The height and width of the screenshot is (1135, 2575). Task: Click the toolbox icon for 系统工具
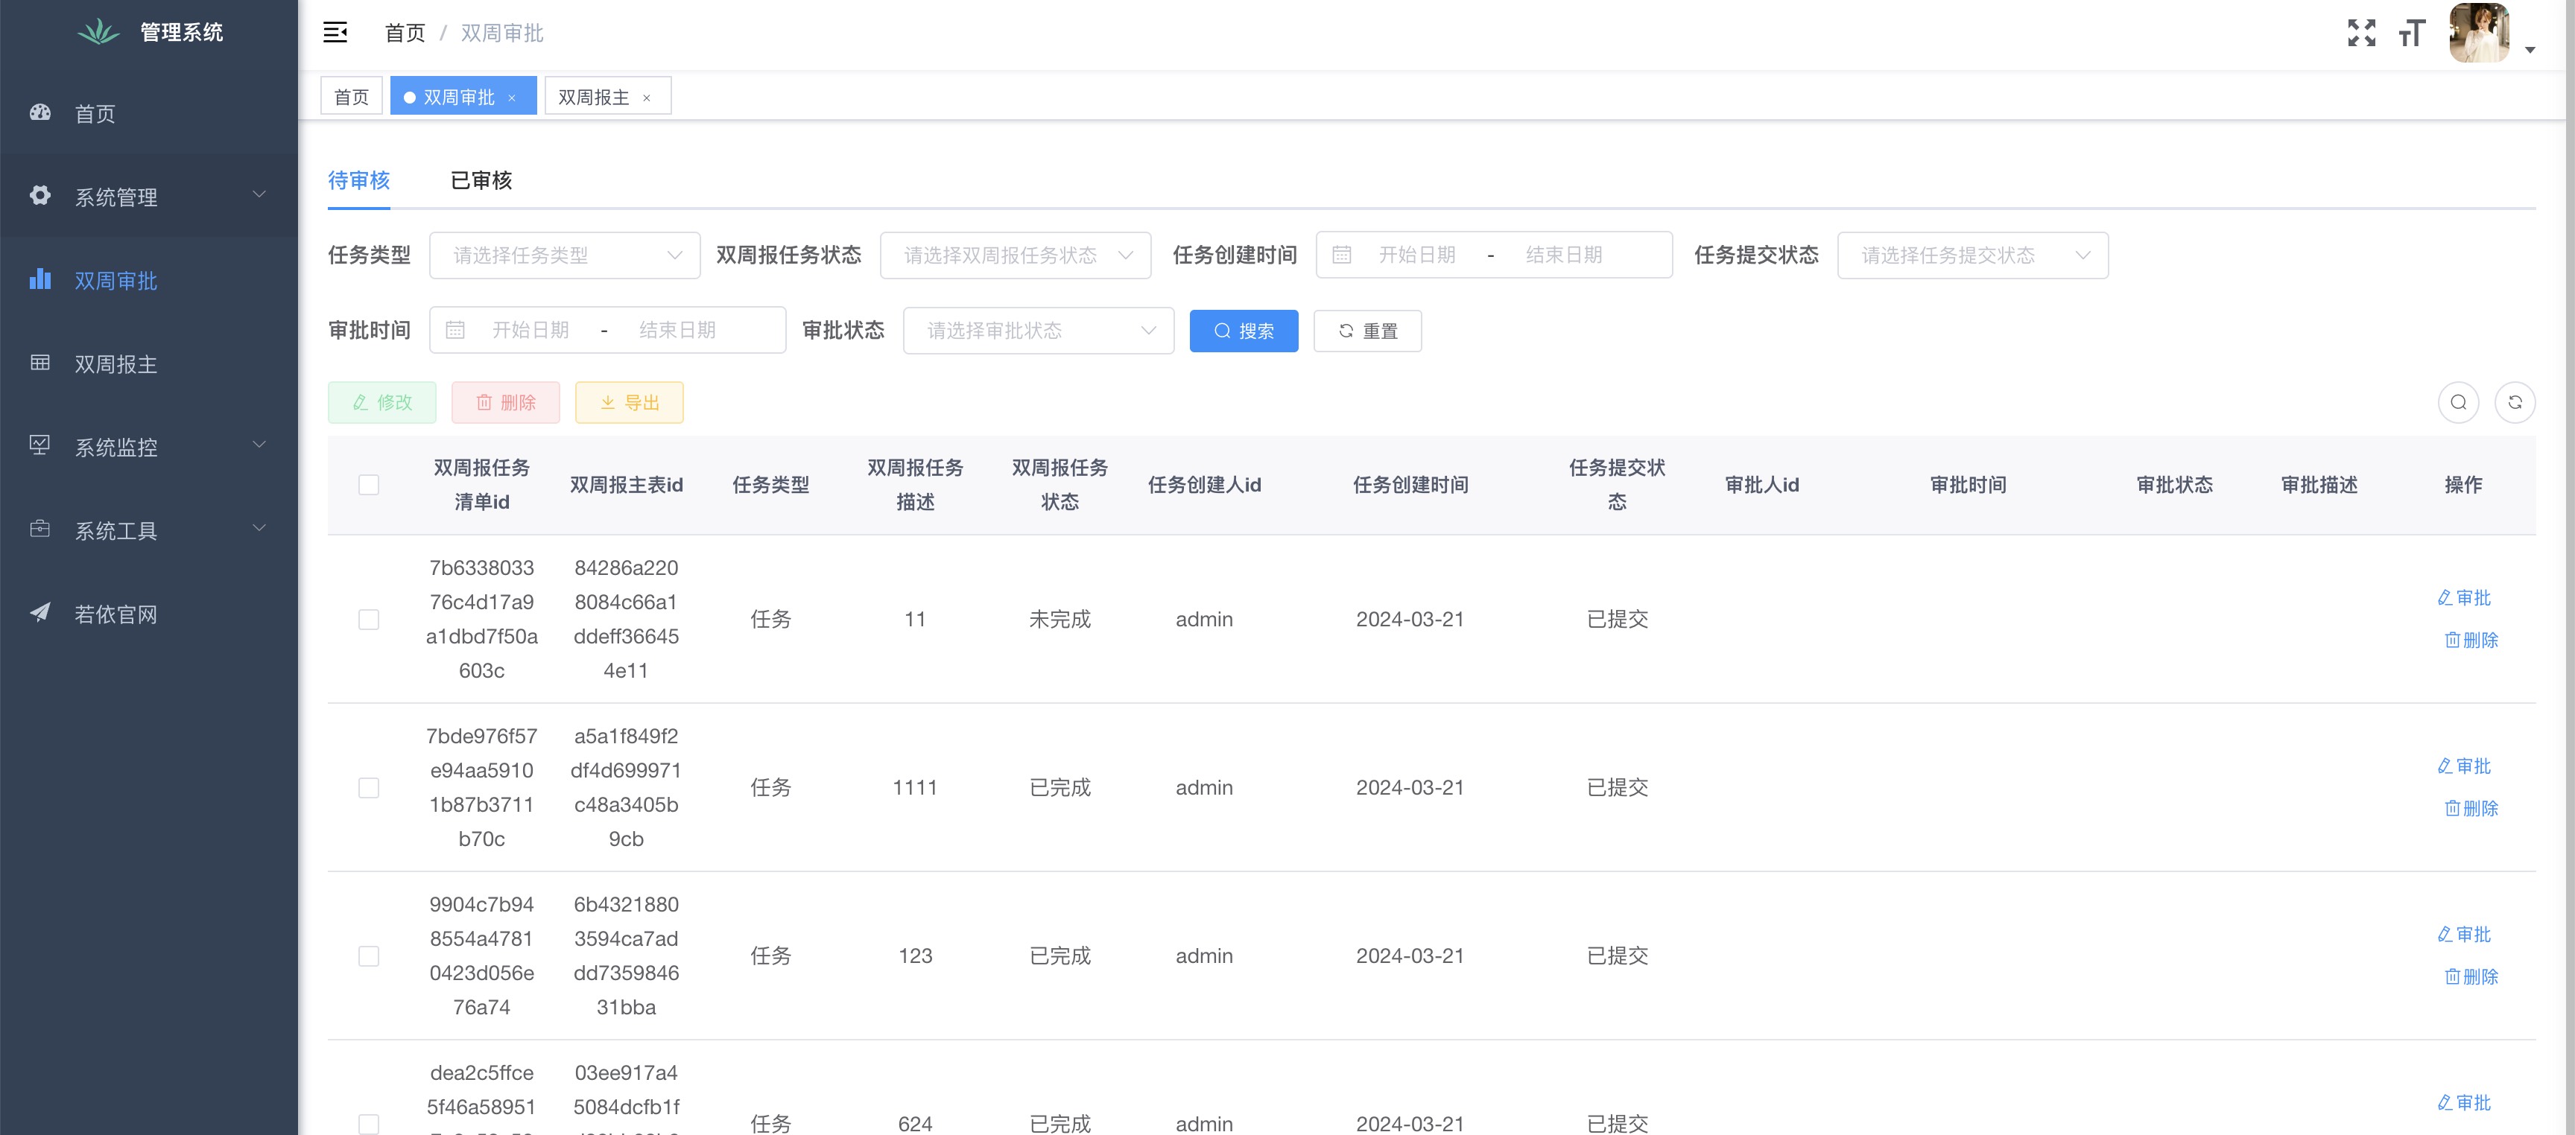pyautogui.click(x=40, y=529)
